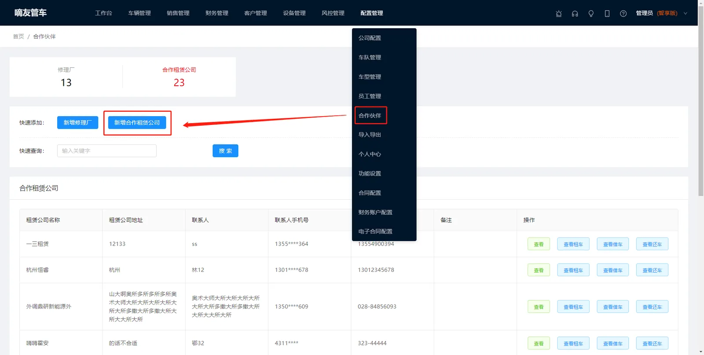Click 查看借车 for 嗨嗨霍安 row
This screenshot has height=355, width=704.
click(613, 343)
